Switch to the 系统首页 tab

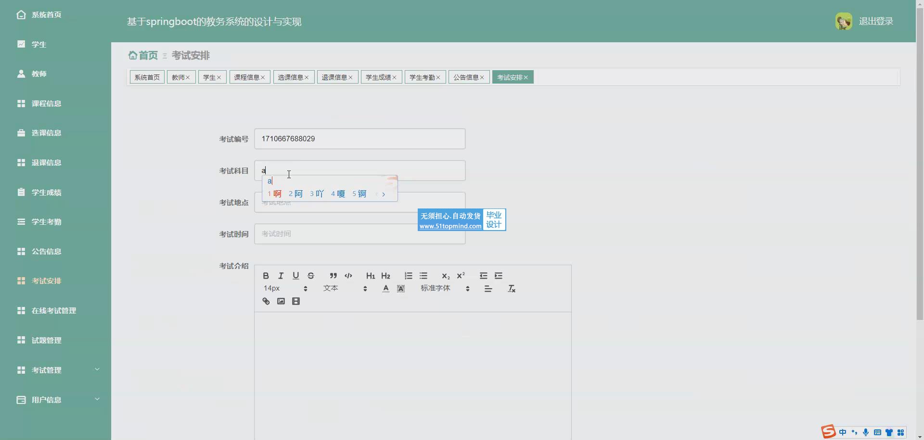click(x=147, y=77)
